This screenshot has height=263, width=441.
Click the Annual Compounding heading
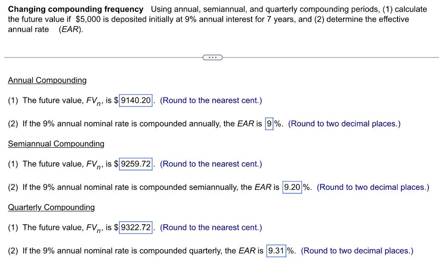pos(47,80)
